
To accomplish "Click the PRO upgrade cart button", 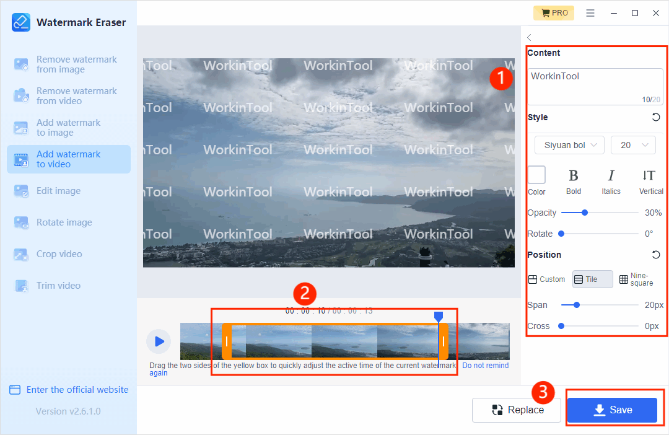I will [x=554, y=13].
